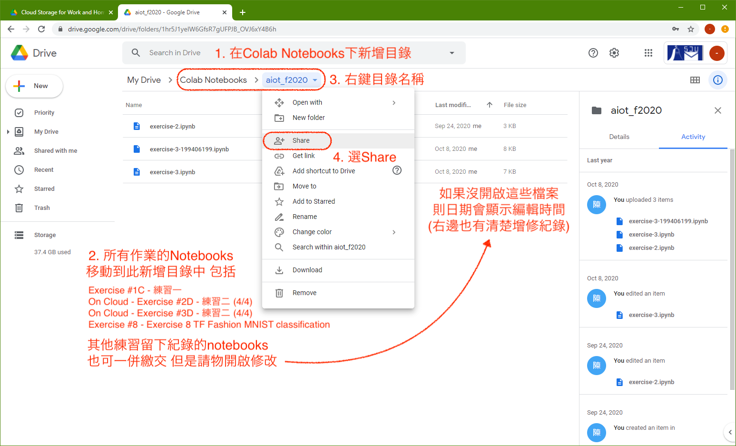Image resolution: width=736 pixels, height=446 pixels.
Task: Reload the current browser page
Action: pyautogui.click(x=41, y=29)
